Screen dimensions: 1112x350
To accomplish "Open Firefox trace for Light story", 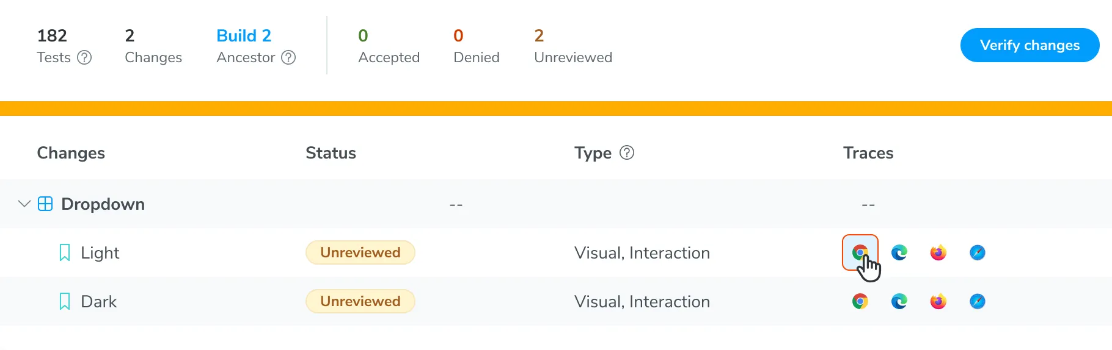I will (x=938, y=252).
